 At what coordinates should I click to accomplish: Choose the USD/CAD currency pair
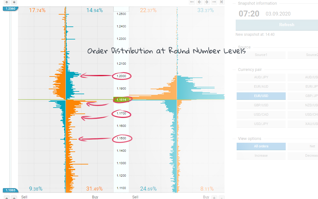coord(261,114)
